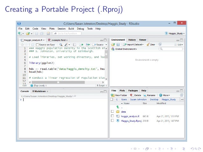Click the Files path ellipsis browse button
The width and height of the screenshot is (203, 152).
tap(182, 99)
